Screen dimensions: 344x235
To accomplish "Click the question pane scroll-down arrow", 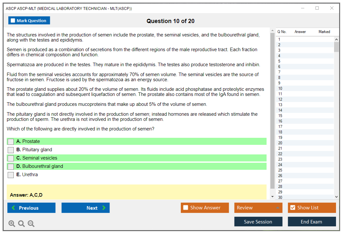I will pos(272,196).
